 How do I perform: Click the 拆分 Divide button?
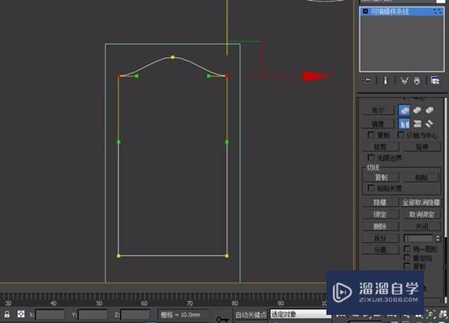pos(380,238)
